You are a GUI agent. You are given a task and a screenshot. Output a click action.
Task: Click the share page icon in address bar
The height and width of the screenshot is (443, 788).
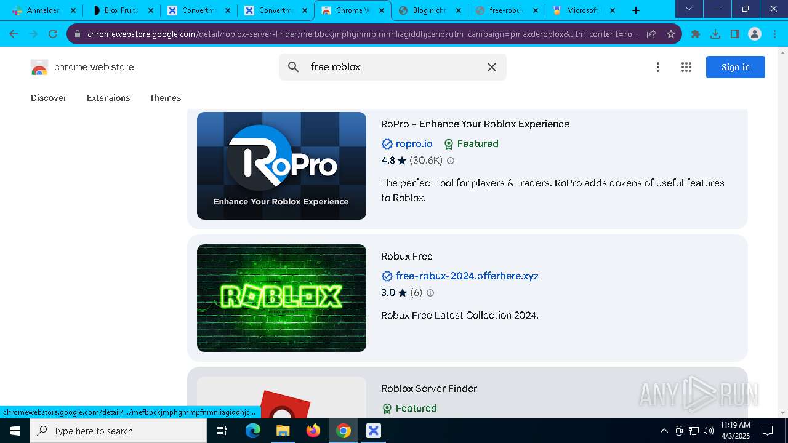click(651, 34)
